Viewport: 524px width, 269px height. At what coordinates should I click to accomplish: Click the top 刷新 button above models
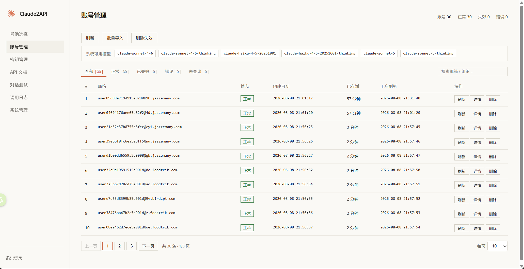coord(90,38)
